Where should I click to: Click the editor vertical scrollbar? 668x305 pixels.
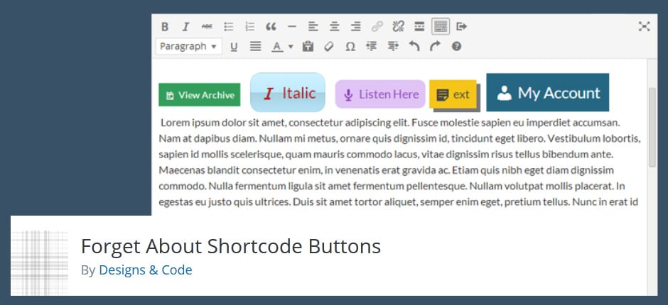pos(652,128)
